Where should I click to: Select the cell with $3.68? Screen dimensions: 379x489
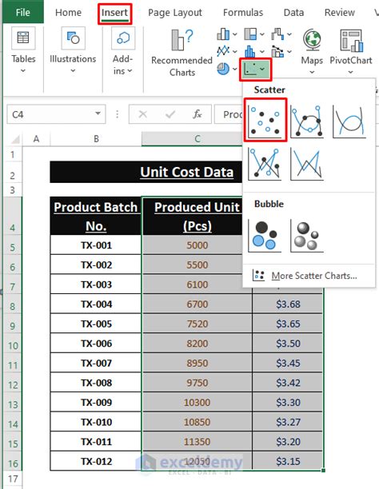tap(288, 304)
